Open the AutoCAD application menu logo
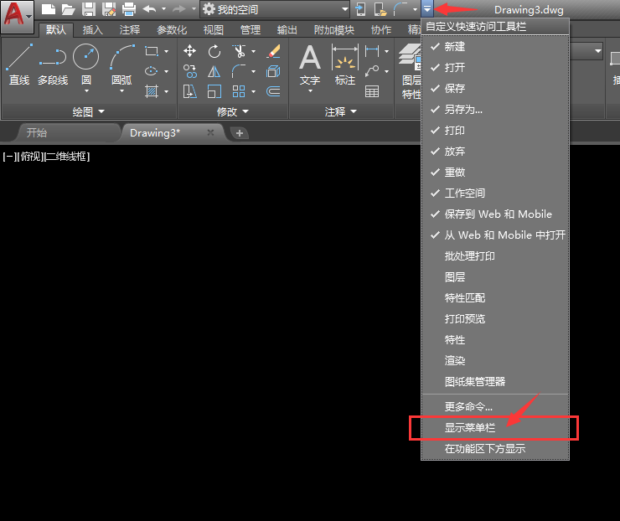Image resolution: width=620 pixels, height=521 pixels. tap(17, 17)
